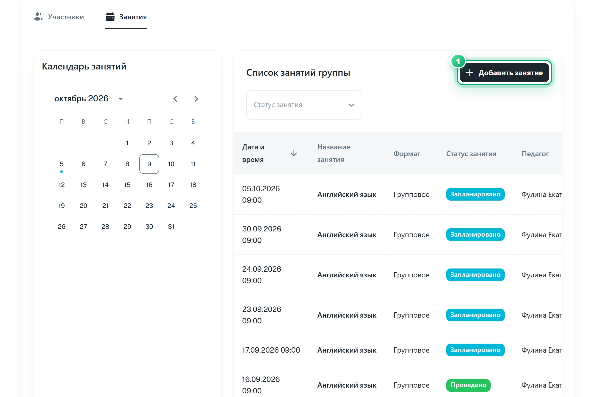Image resolution: width=595 pixels, height=397 pixels.
Task: Pick October 22 in the calendar
Action: point(127,206)
